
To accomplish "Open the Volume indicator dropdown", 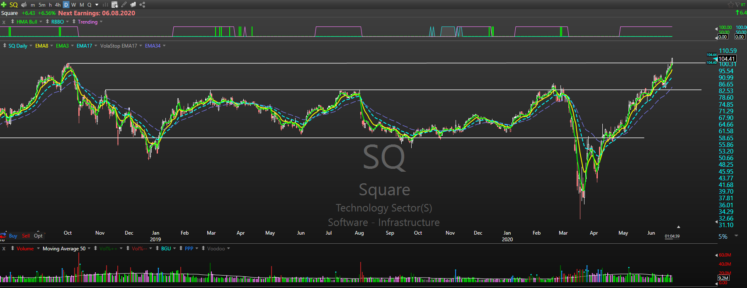I will (x=38, y=248).
